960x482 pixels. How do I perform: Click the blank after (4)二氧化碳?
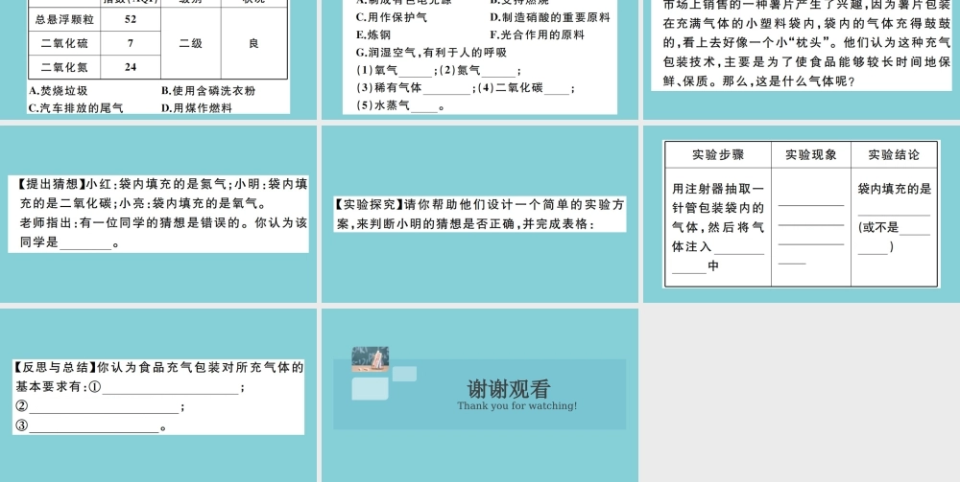(x=557, y=89)
